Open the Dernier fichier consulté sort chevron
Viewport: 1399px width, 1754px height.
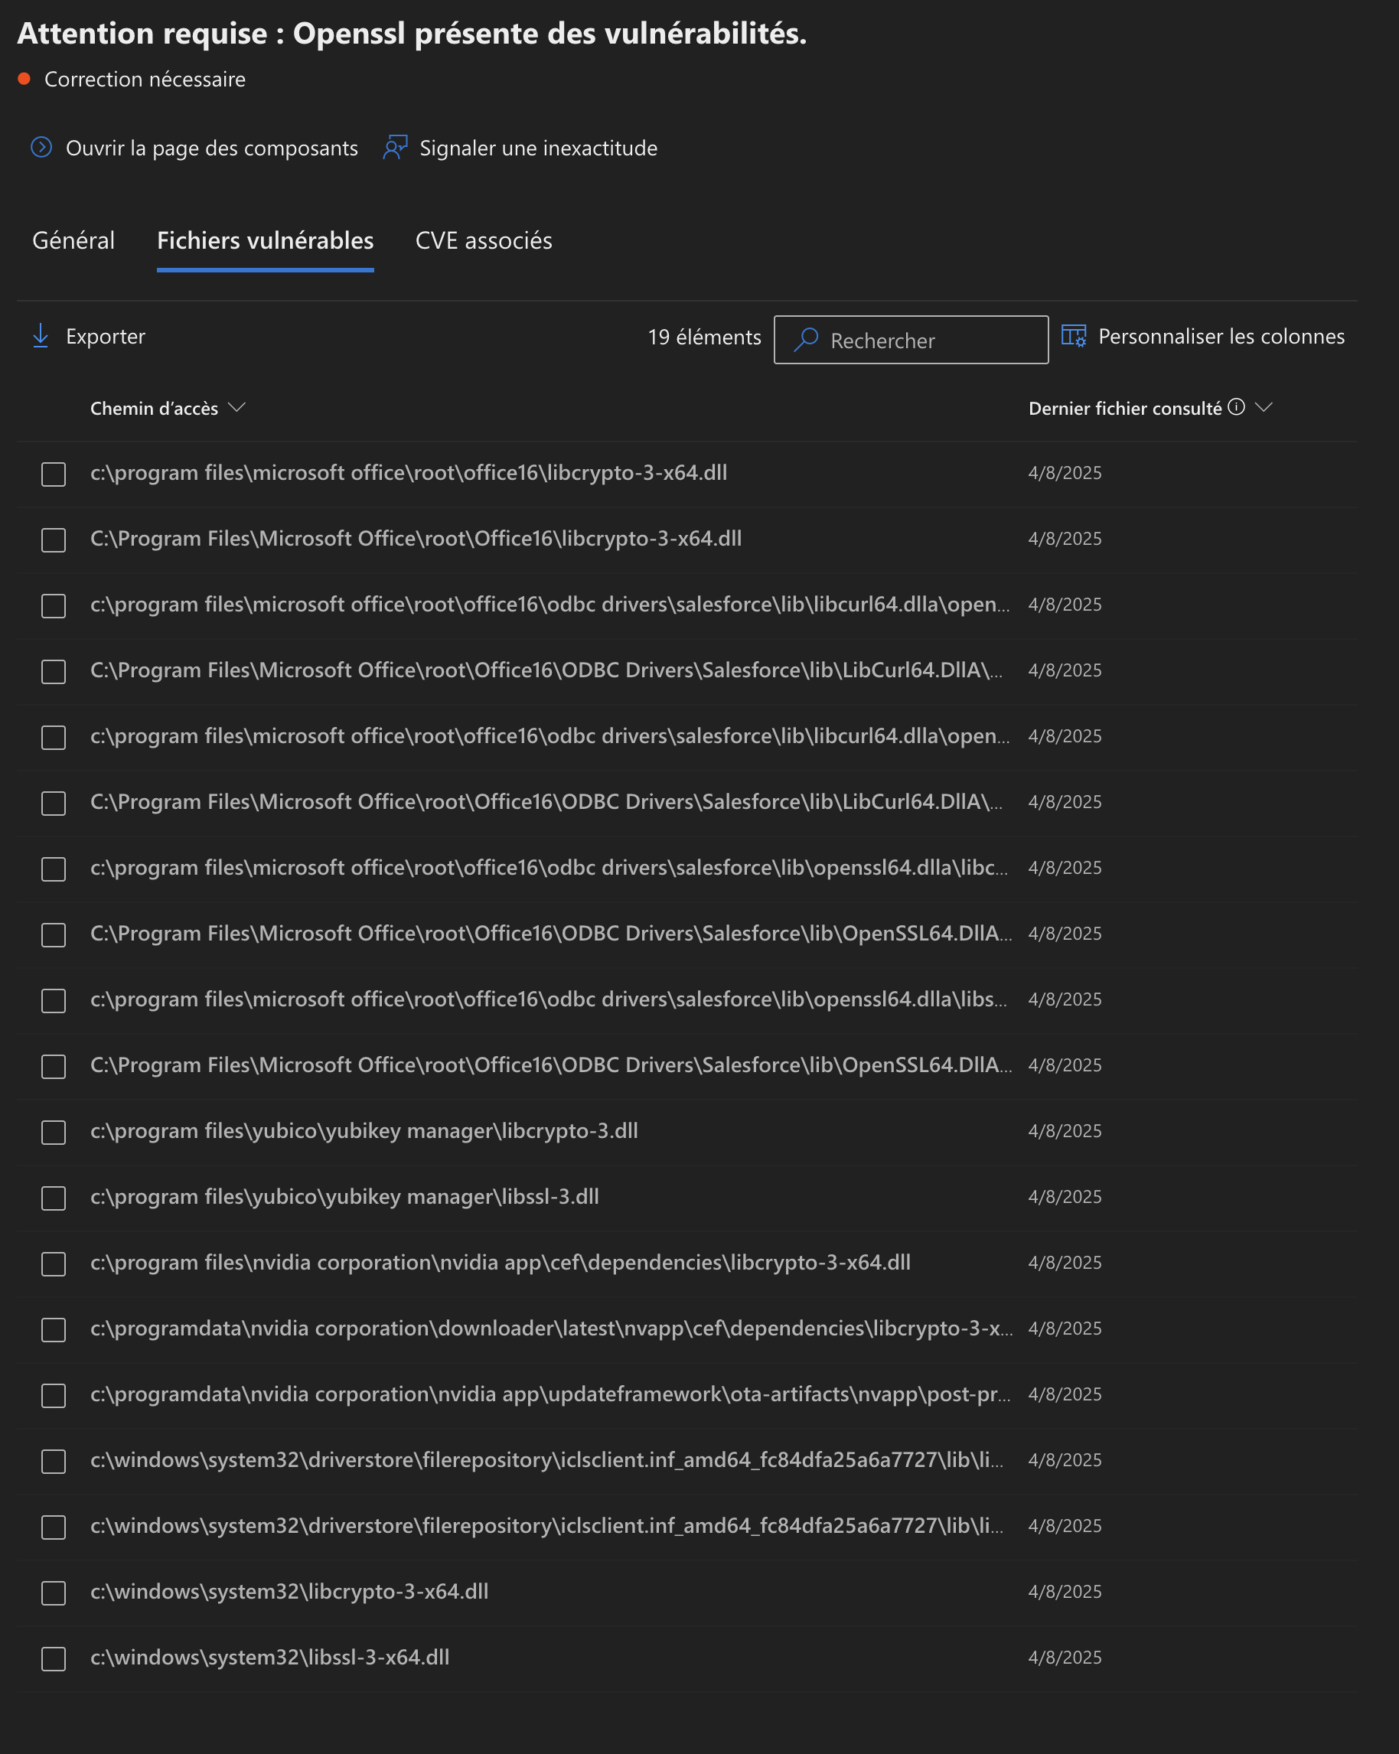coord(1264,407)
